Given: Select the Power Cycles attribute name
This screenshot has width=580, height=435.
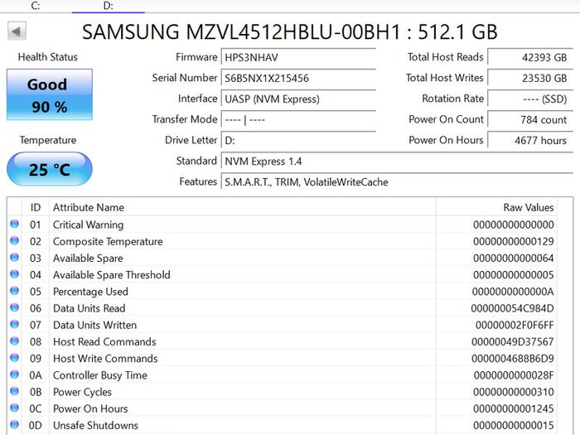Looking at the screenshot, I should (x=82, y=392).
